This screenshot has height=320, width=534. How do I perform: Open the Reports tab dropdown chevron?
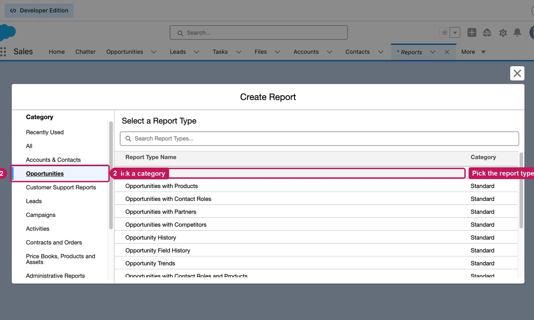pyautogui.click(x=433, y=52)
